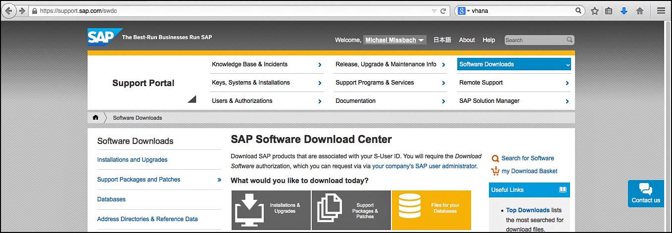The width and height of the screenshot is (672, 233).
Task: Click the browser forward arrow button
Action: point(22,10)
